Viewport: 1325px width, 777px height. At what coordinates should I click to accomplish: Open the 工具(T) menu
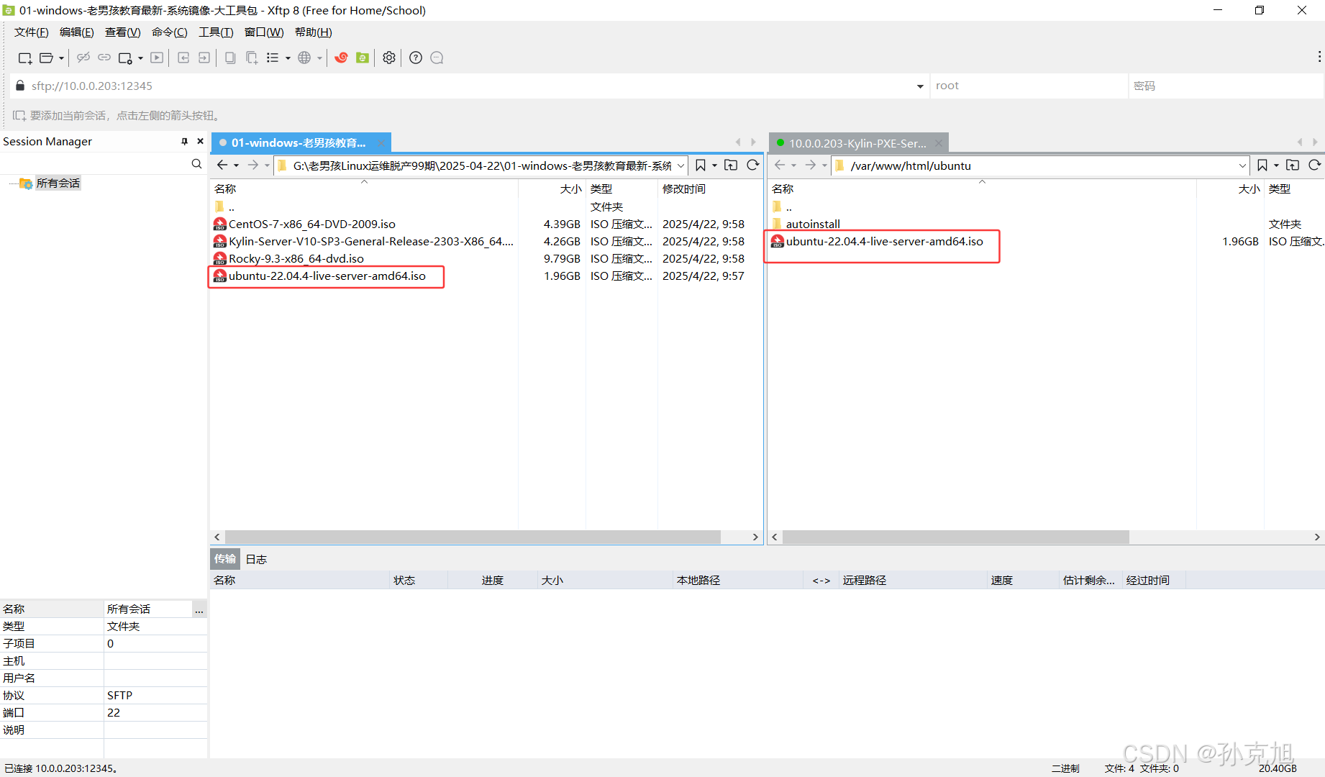pos(216,32)
